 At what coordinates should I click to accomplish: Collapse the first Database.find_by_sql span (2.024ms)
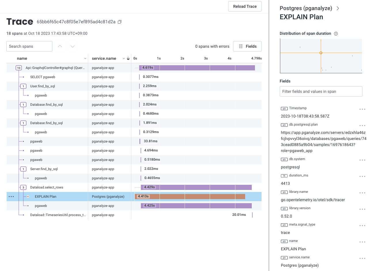coord(23,105)
